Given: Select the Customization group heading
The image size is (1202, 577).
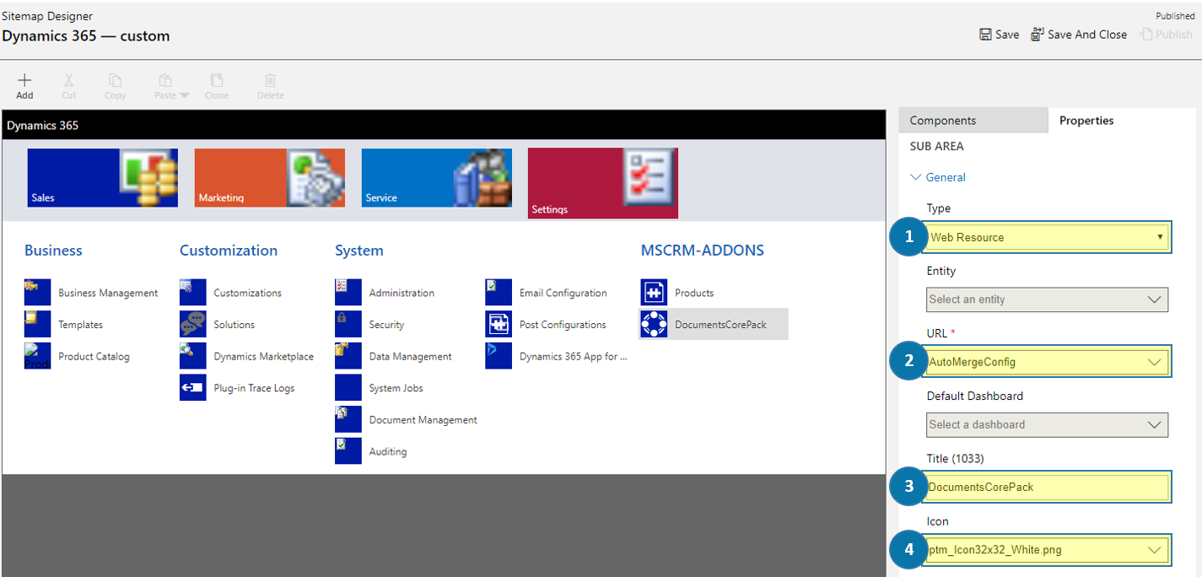Looking at the screenshot, I should point(229,251).
